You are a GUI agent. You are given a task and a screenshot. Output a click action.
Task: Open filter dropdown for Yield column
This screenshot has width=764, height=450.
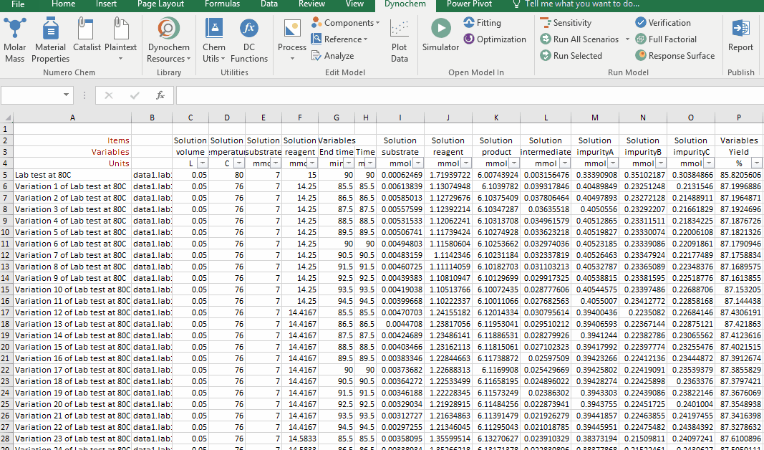[756, 163]
